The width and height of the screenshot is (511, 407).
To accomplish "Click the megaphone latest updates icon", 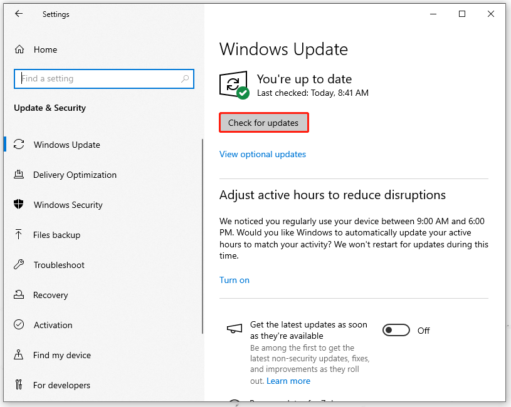I will pyautogui.click(x=234, y=329).
